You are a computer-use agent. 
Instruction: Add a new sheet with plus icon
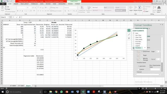[35, 86]
